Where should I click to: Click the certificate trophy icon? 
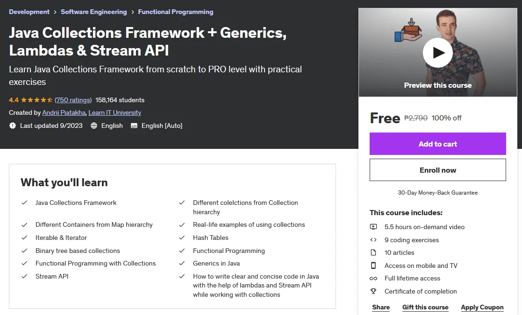click(x=373, y=291)
